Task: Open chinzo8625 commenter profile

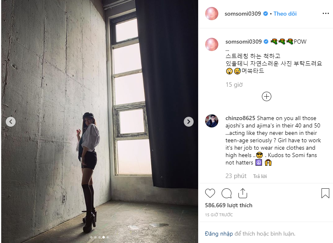Action: click(x=240, y=118)
